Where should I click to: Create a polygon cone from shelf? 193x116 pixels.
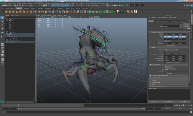point(17,12)
